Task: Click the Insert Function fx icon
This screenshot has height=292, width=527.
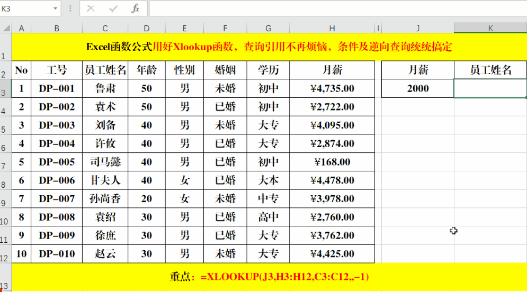Action: click(x=136, y=8)
